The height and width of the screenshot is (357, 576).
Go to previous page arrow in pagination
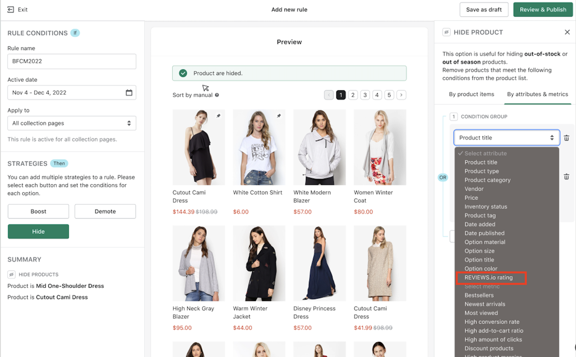pos(329,95)
